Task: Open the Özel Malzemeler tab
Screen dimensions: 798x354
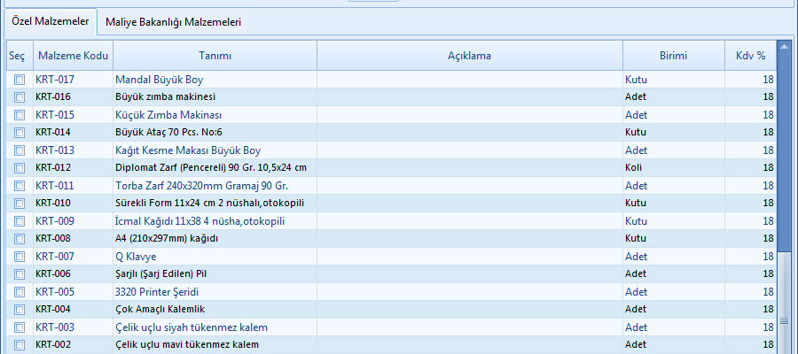Action: pos(51,21)
